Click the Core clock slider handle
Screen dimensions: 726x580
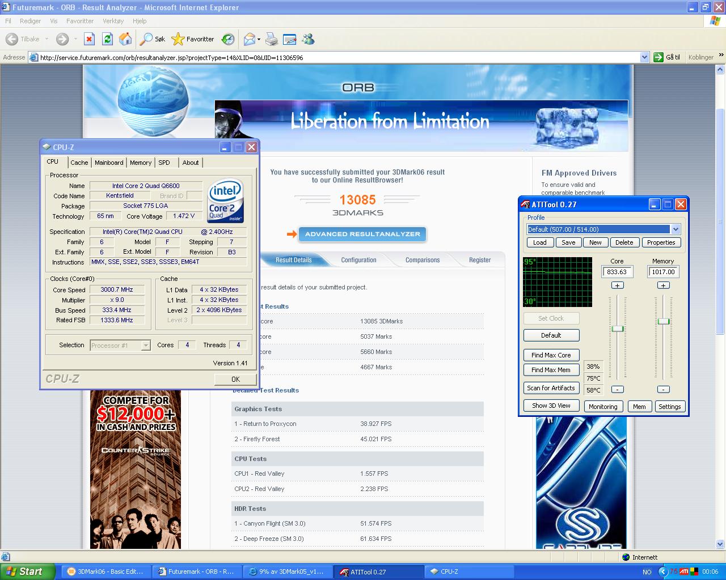(x=618, y=329)
